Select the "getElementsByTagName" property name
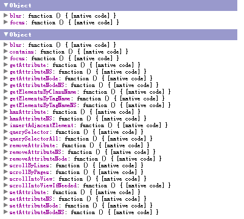Screen dimensions: 244x219 (40, 99)
